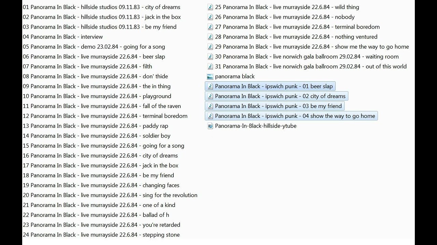The image size is (437, 245).
Task: Click the MP3 icon beside track 26 nobody
Action: 210,17
